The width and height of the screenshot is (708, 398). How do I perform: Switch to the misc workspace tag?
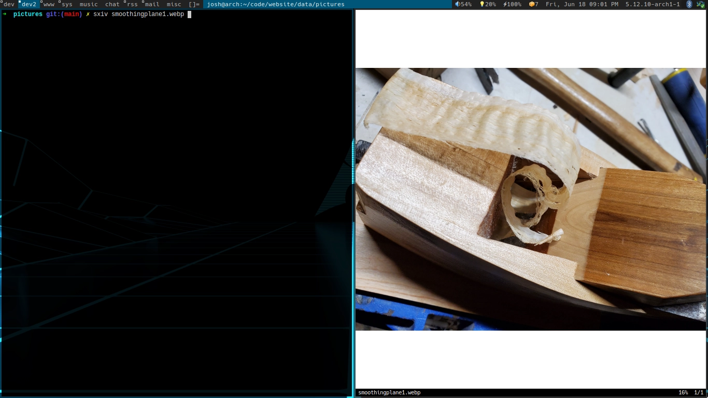point(174,4)
